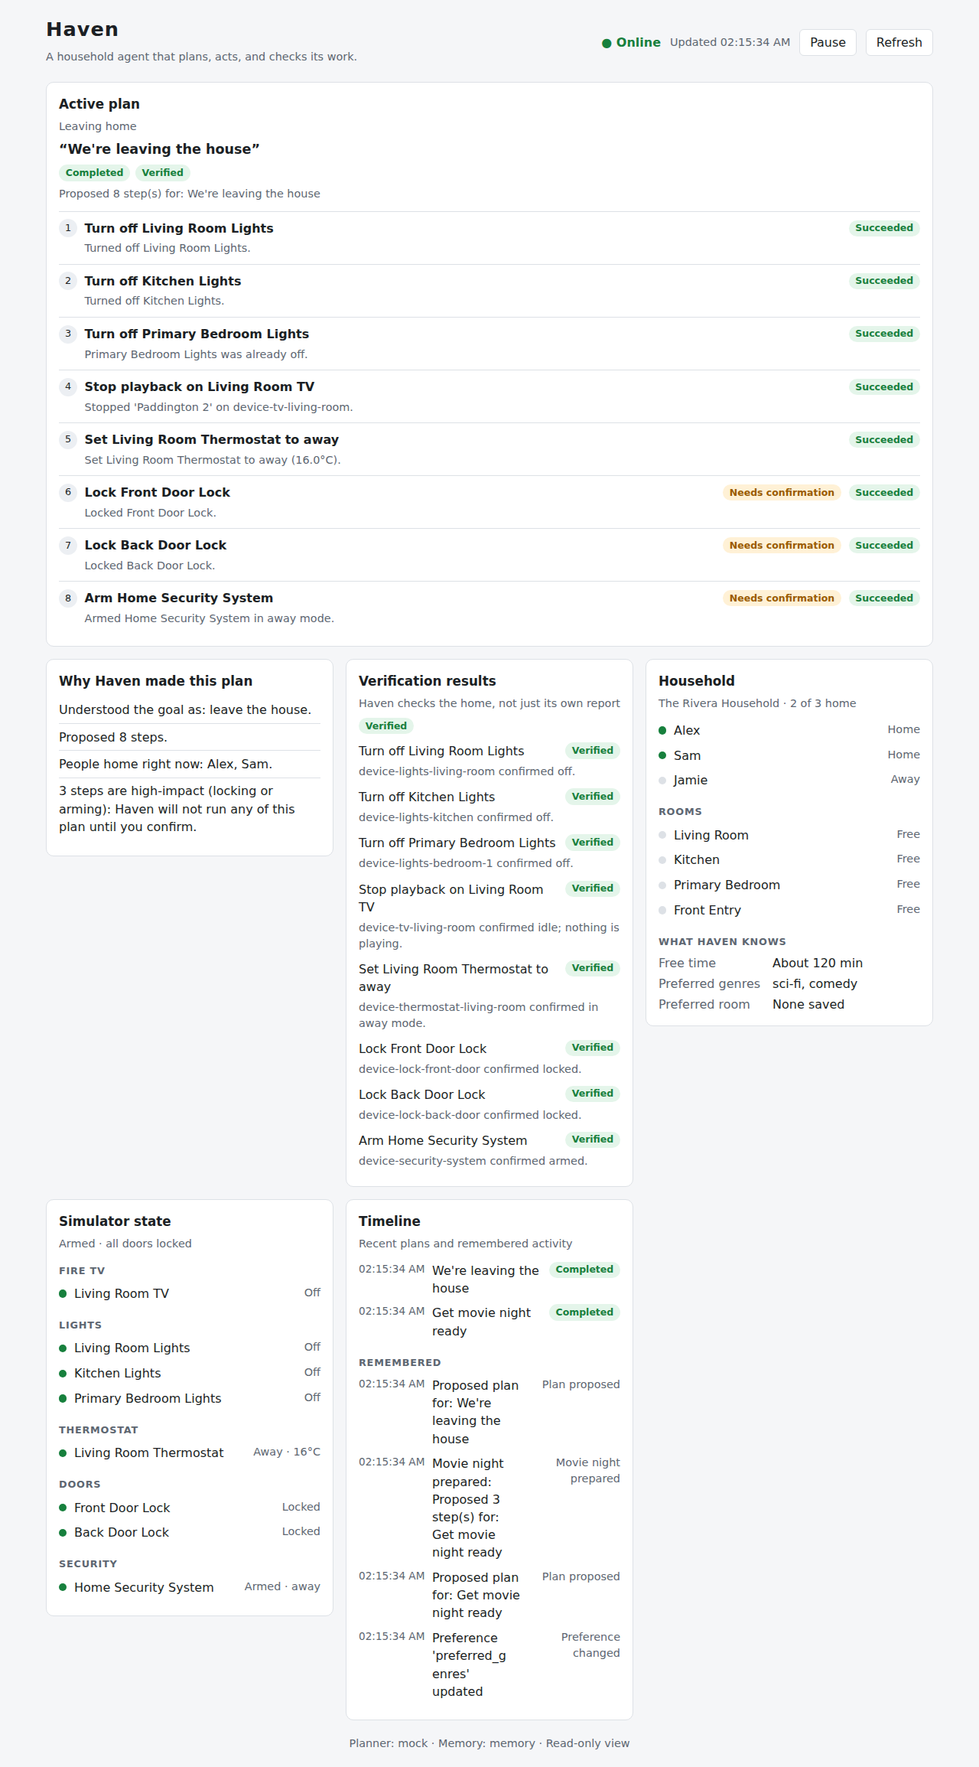The image size is (979, 1767).
Task: Click the green dot next to Alex
Action: tap(662, 731)
